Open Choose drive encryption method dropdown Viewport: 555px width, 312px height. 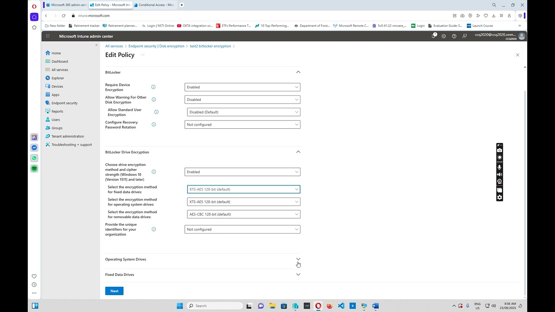pos(242,172)
